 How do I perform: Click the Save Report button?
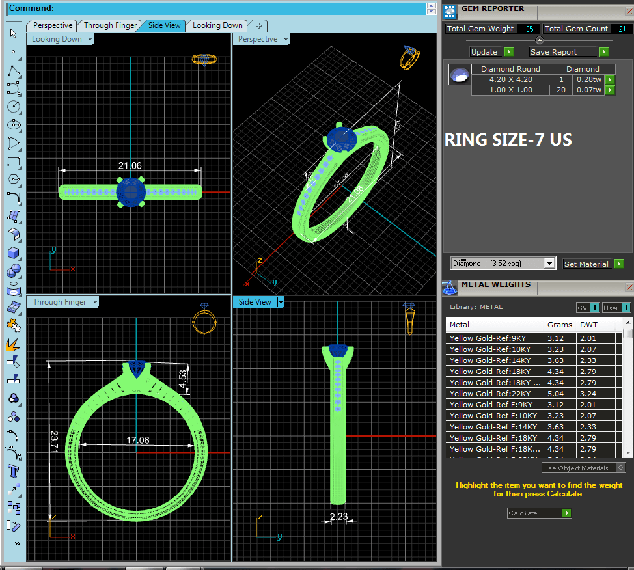pyautogui.click(x=569, y=52)
